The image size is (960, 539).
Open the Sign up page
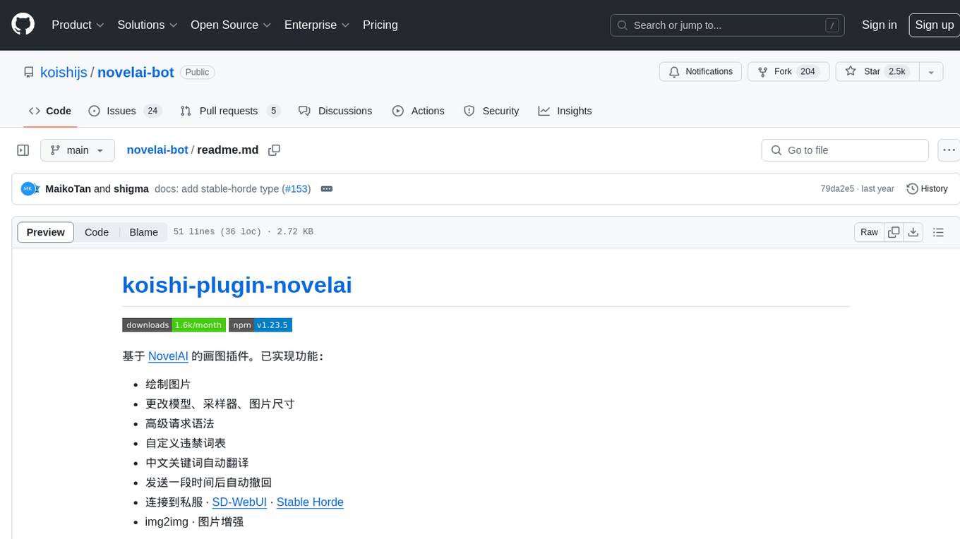coord(934,25)
